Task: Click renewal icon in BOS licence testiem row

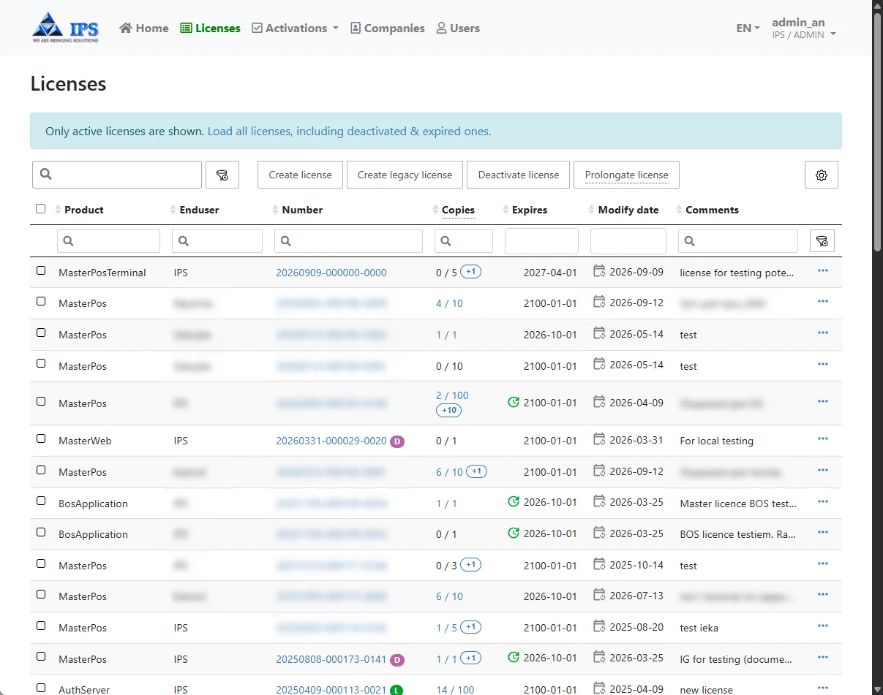Action: point(514,533)
